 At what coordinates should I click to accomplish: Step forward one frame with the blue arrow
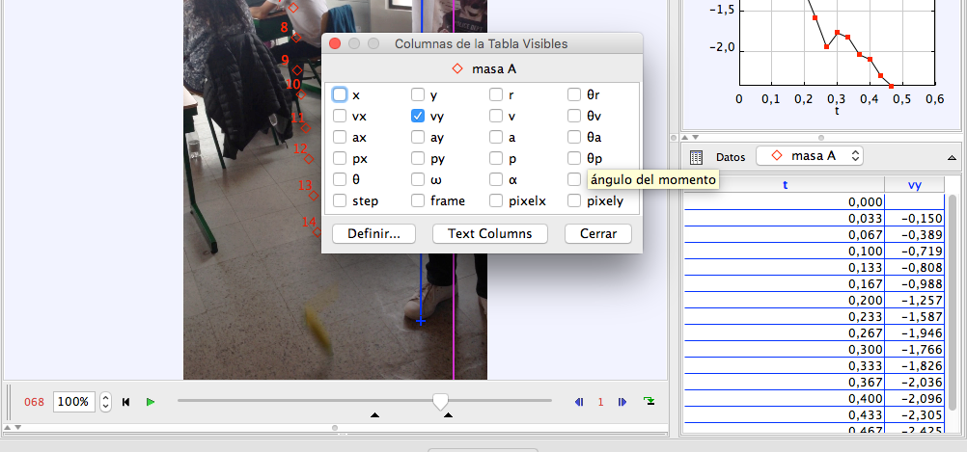(622, 402)
